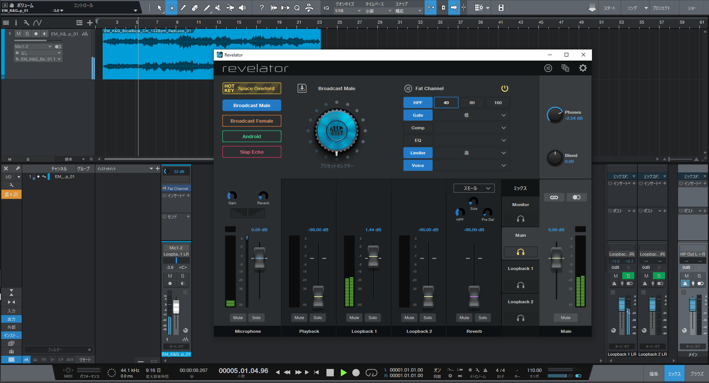Open the EQ dropdown

click(472, 140)
